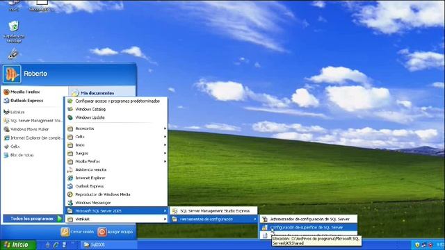This screenshot has width=445, height=250.
Task: Launch Reproductor de Windows Media
Action: point(116,194)
